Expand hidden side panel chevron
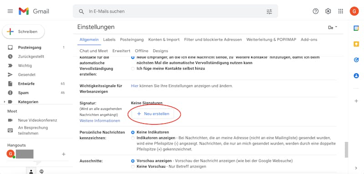Screen dimensions: 364x174 356,168
